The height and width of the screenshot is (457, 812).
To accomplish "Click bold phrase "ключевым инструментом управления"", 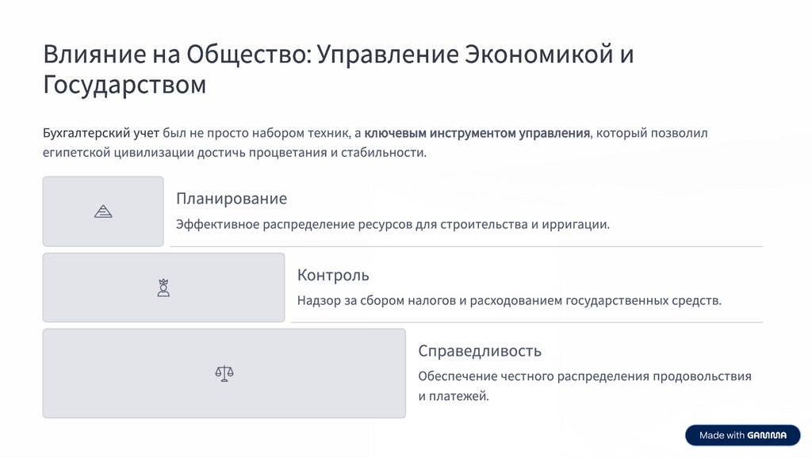I will (477, 133).
